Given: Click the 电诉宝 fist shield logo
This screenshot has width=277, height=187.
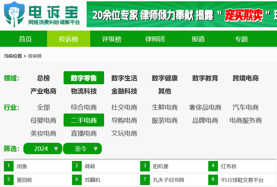Looking at the screenshot, I should (14, 14).
